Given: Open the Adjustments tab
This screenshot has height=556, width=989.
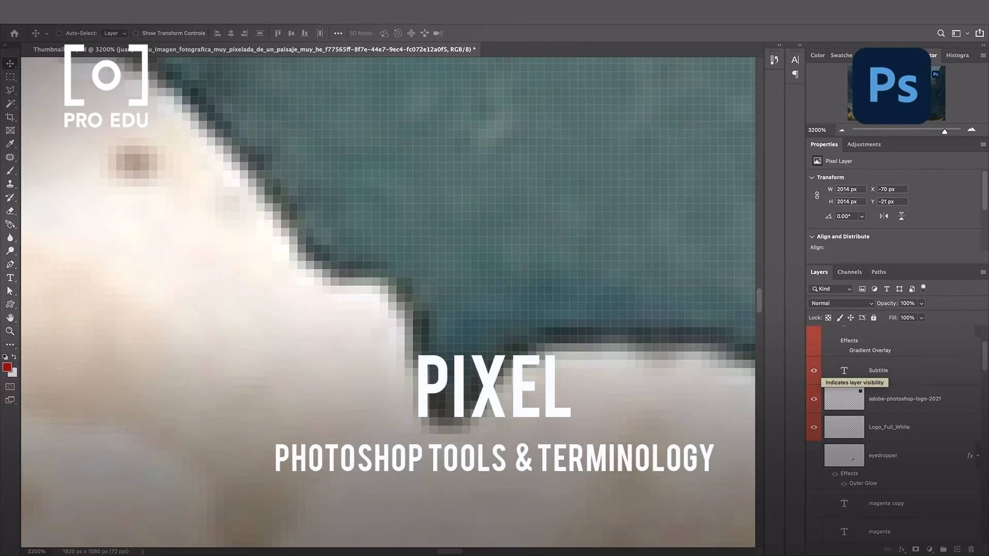Looking at the screenshot, I should [863, 144].
